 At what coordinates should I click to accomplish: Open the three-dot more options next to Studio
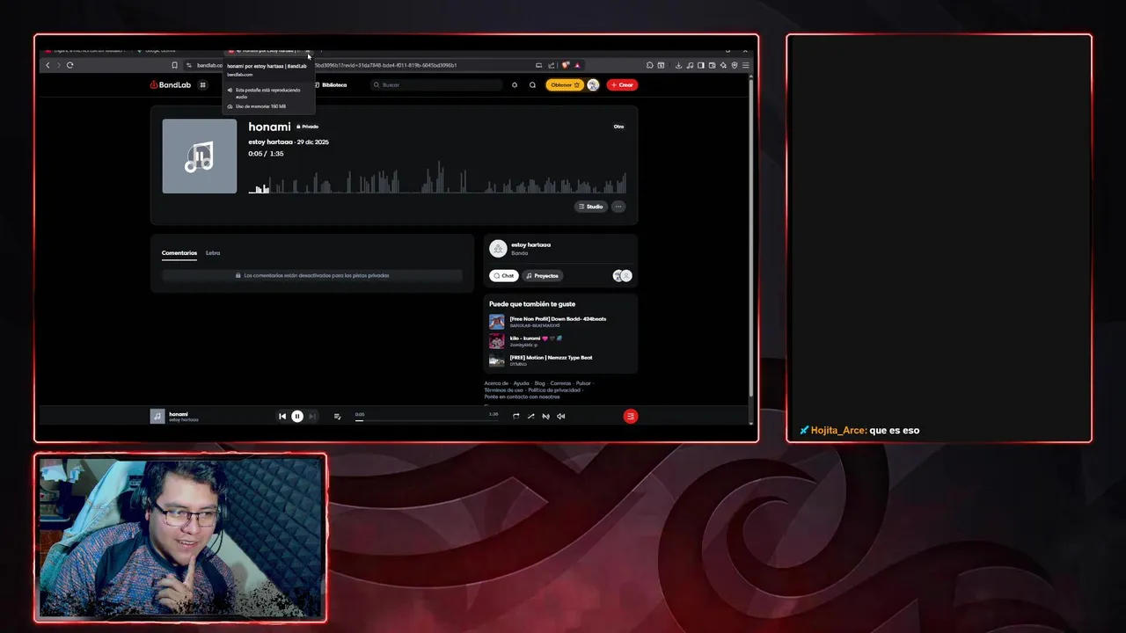pyautogui.click(x=618, y=207)
